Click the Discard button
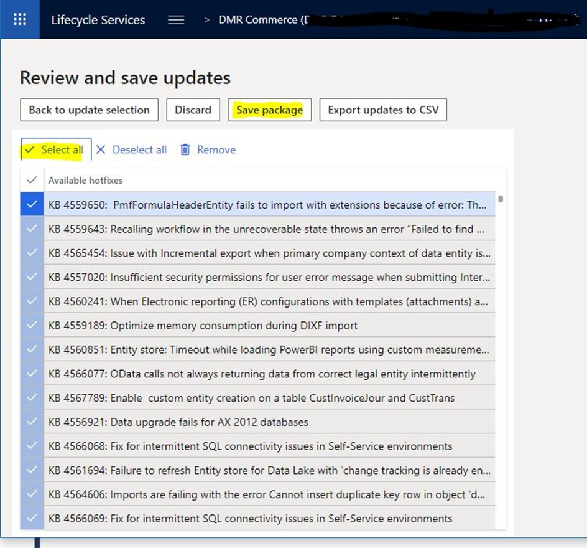The image size is (587, 548). click(193, 110)
